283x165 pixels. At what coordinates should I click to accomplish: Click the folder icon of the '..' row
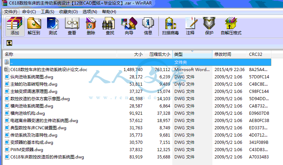coord(7,62)
